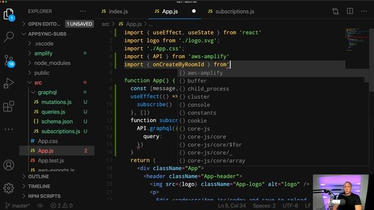Open the Manage gear icon
Viewport: 374px width, 210px height.
[x=9, y=188]
